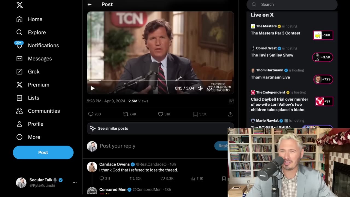Open the Censored Men profile name
This screenshot has height=197, width=350.
click(113, 190)
